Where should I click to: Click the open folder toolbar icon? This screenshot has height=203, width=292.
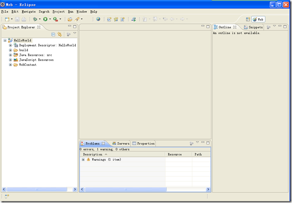70,19
